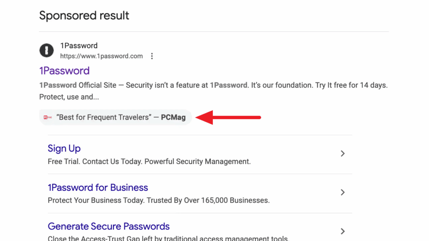
Task: Click the Generate Secure Passwords link
Action: pyautogui.click(x=109, y=226)
